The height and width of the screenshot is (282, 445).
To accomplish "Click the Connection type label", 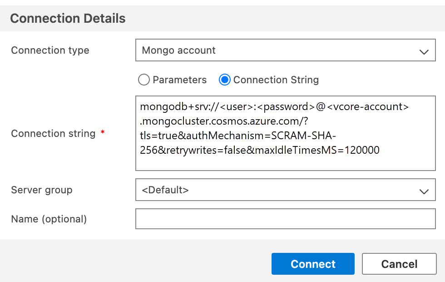I will click(x=50, y=50).
